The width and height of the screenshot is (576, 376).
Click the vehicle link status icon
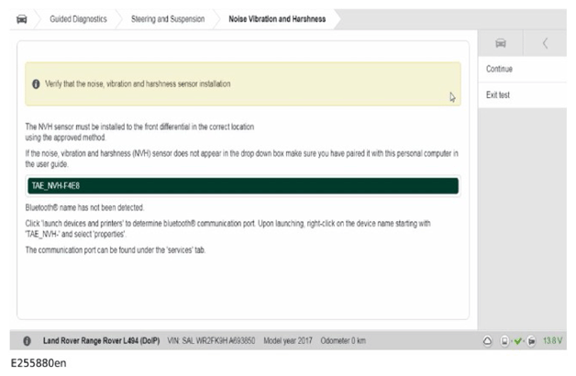click(x=531, y=341)
